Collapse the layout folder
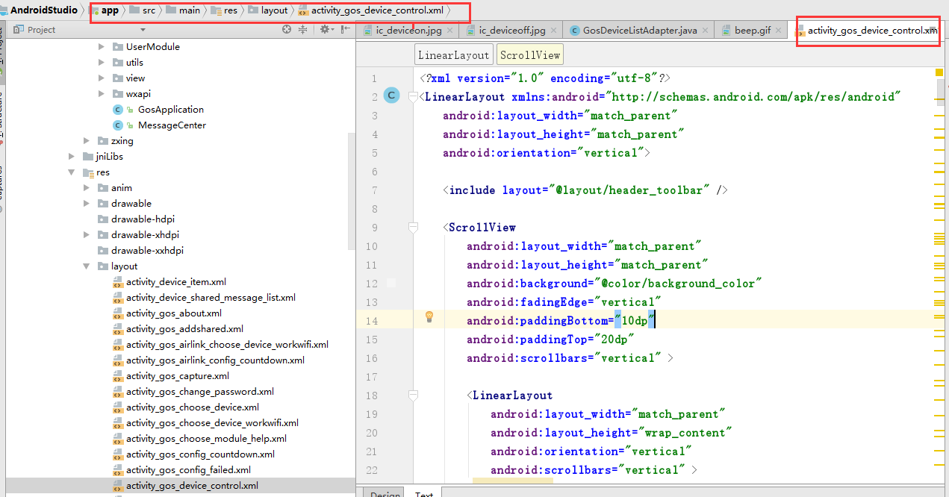 (x=87, y=266)
